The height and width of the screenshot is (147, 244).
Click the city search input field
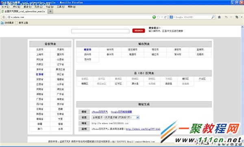pyautogui.click(x=100, y=31)
